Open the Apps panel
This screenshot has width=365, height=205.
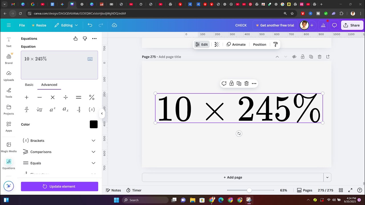tap(9, 127)
